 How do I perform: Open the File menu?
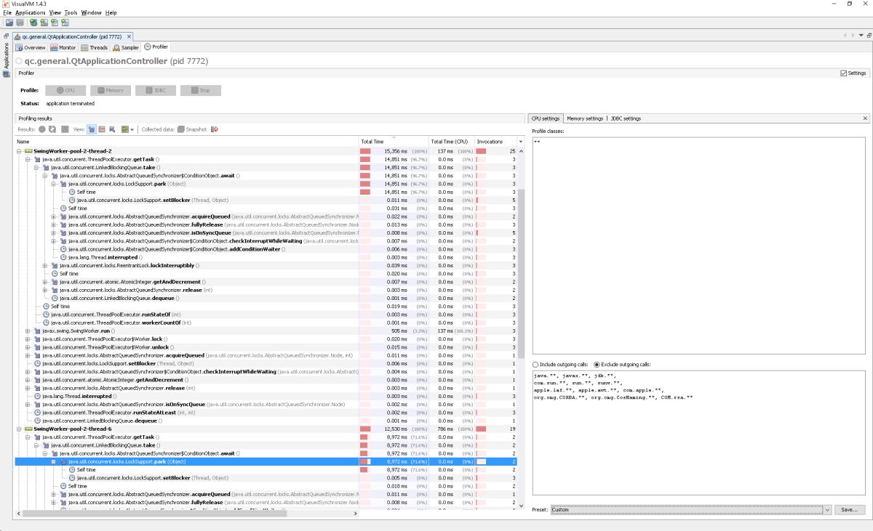(x=7, y=12)
